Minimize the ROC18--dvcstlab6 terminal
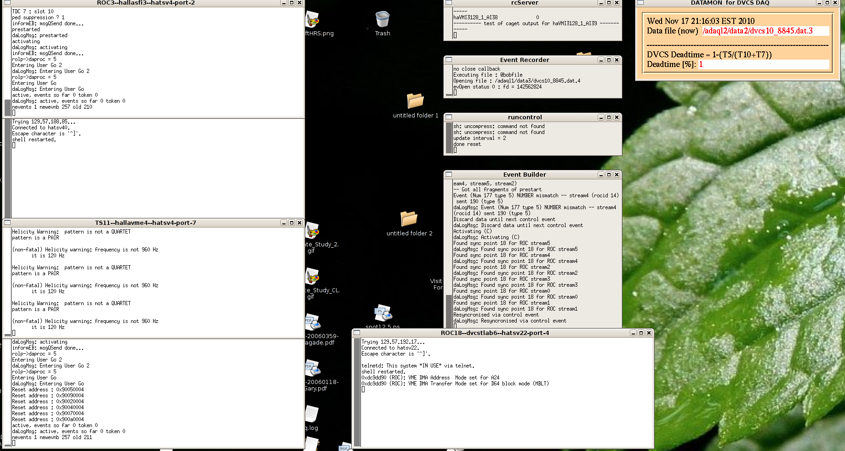845x451 pixels. 633,333
